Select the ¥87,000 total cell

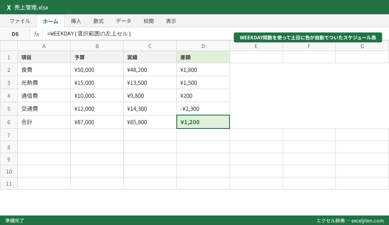point(97,122)
